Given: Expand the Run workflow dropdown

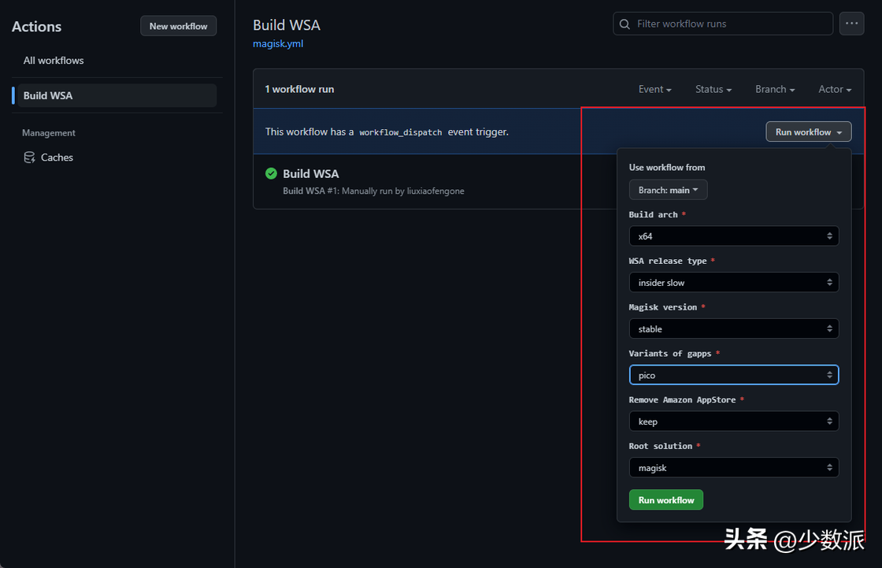Looking at the screenshot, I should click(808, 132).
